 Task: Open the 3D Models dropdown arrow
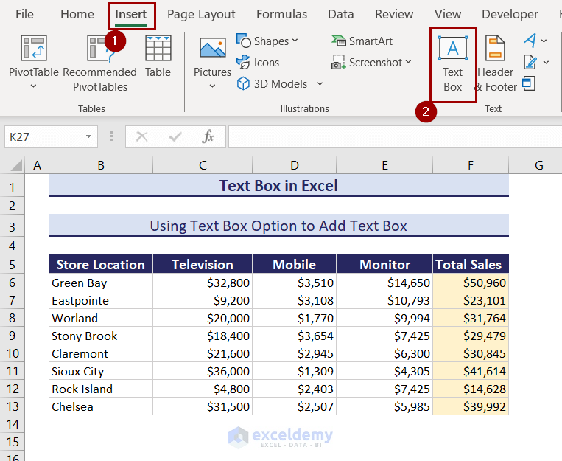pos(320,84)
